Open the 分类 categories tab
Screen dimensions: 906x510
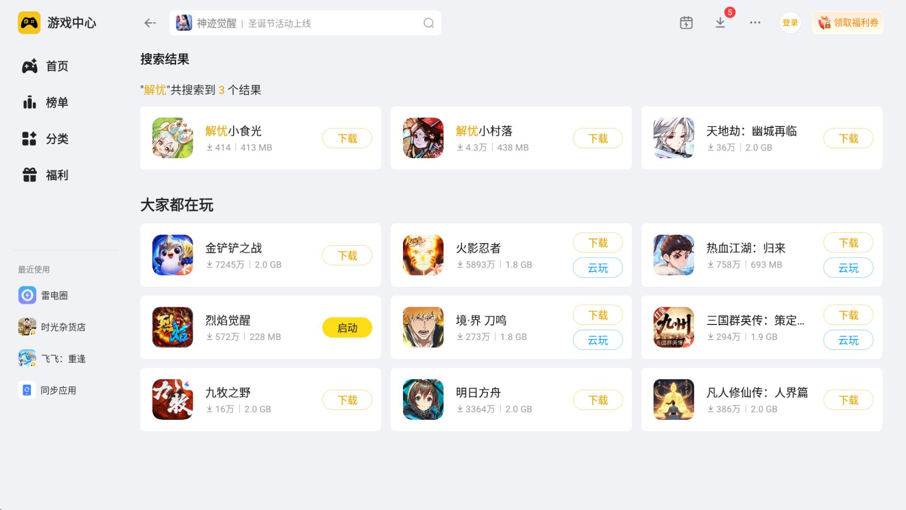pyautogui.click(x=46, y=139)
